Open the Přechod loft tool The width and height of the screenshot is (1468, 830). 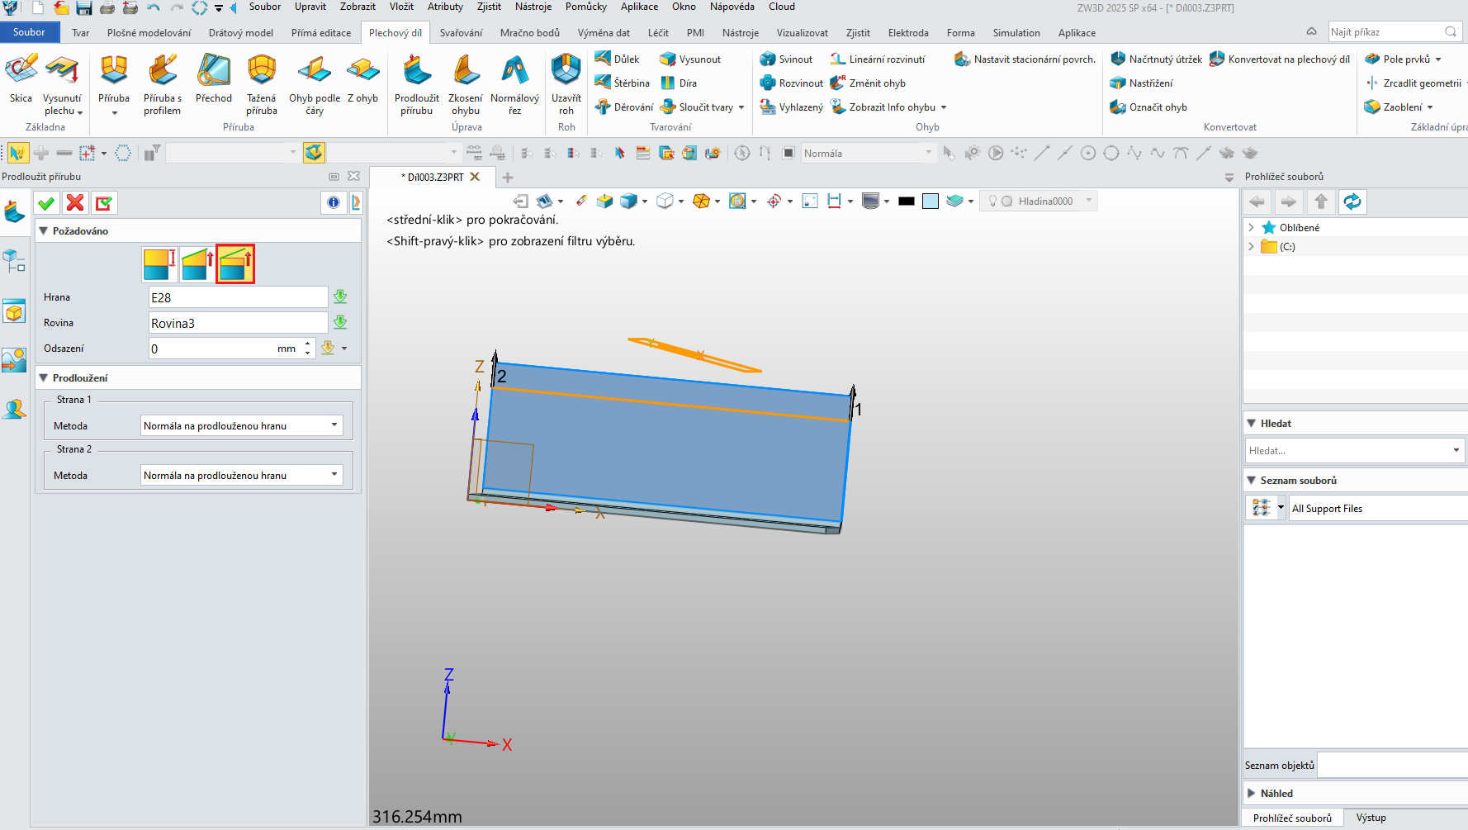click(214, 78)
